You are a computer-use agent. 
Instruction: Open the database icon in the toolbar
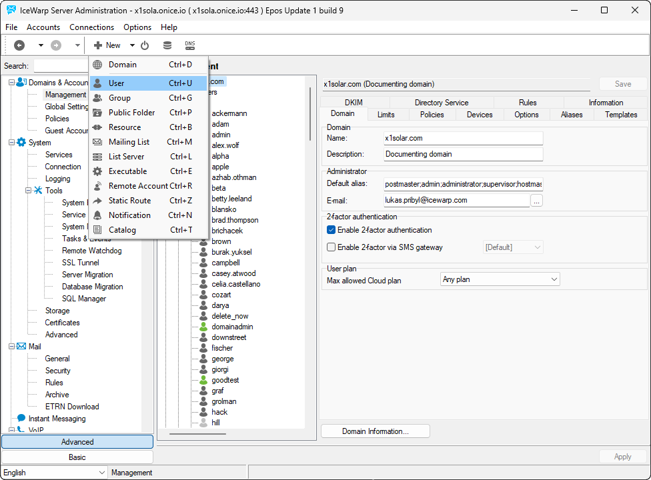[x=167, y=45]
